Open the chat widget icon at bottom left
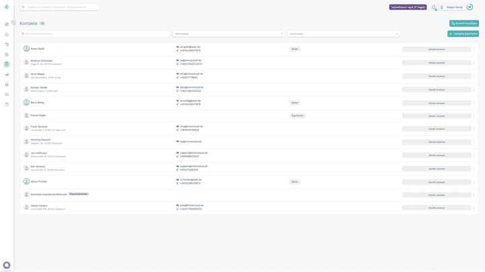 tap(7, 265)
